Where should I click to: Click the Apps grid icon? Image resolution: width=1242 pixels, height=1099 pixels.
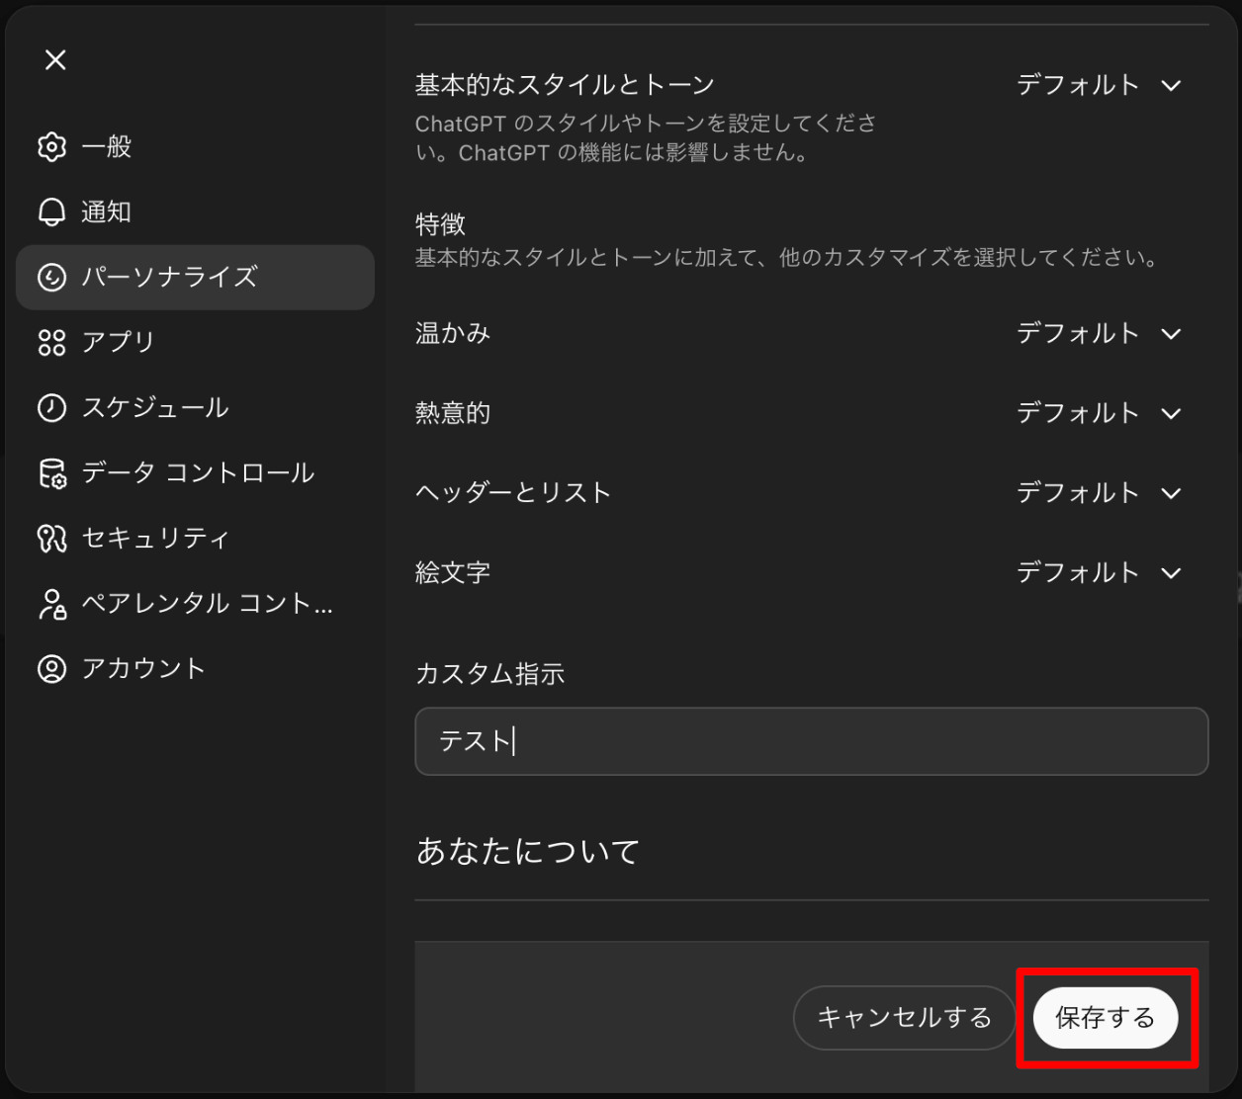coord(51,343)
